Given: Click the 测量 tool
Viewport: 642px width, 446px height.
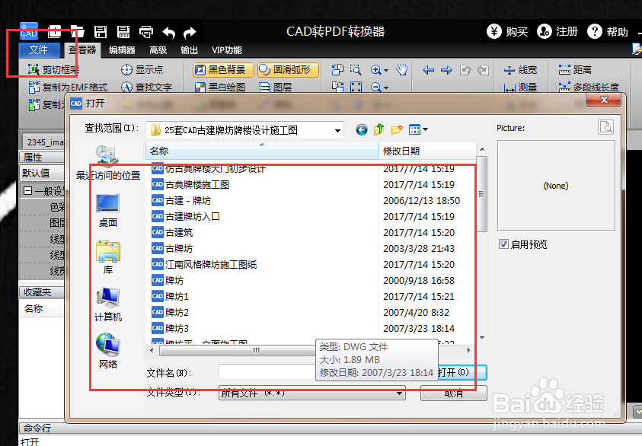Looking at the screenshot, I should point(520,88).
